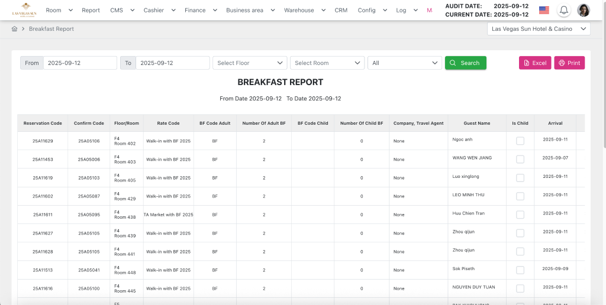Sort by Guest Name column header
The height and width of the screenshot is (305, 606).
476,124
